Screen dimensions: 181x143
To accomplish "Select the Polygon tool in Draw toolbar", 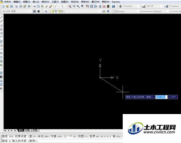I will click(x=1, y=29).
